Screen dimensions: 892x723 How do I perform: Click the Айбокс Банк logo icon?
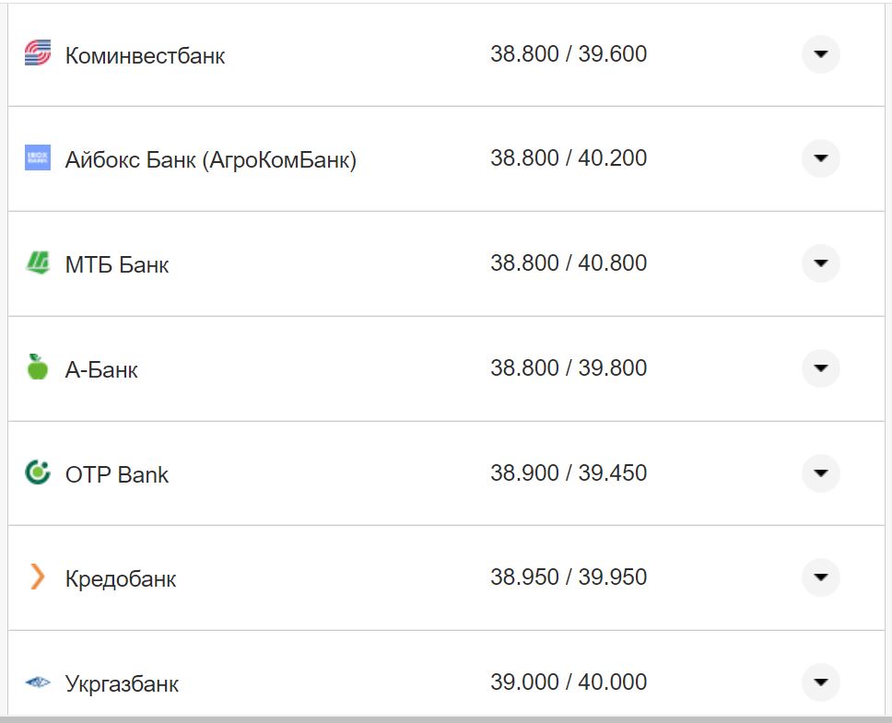38,158
